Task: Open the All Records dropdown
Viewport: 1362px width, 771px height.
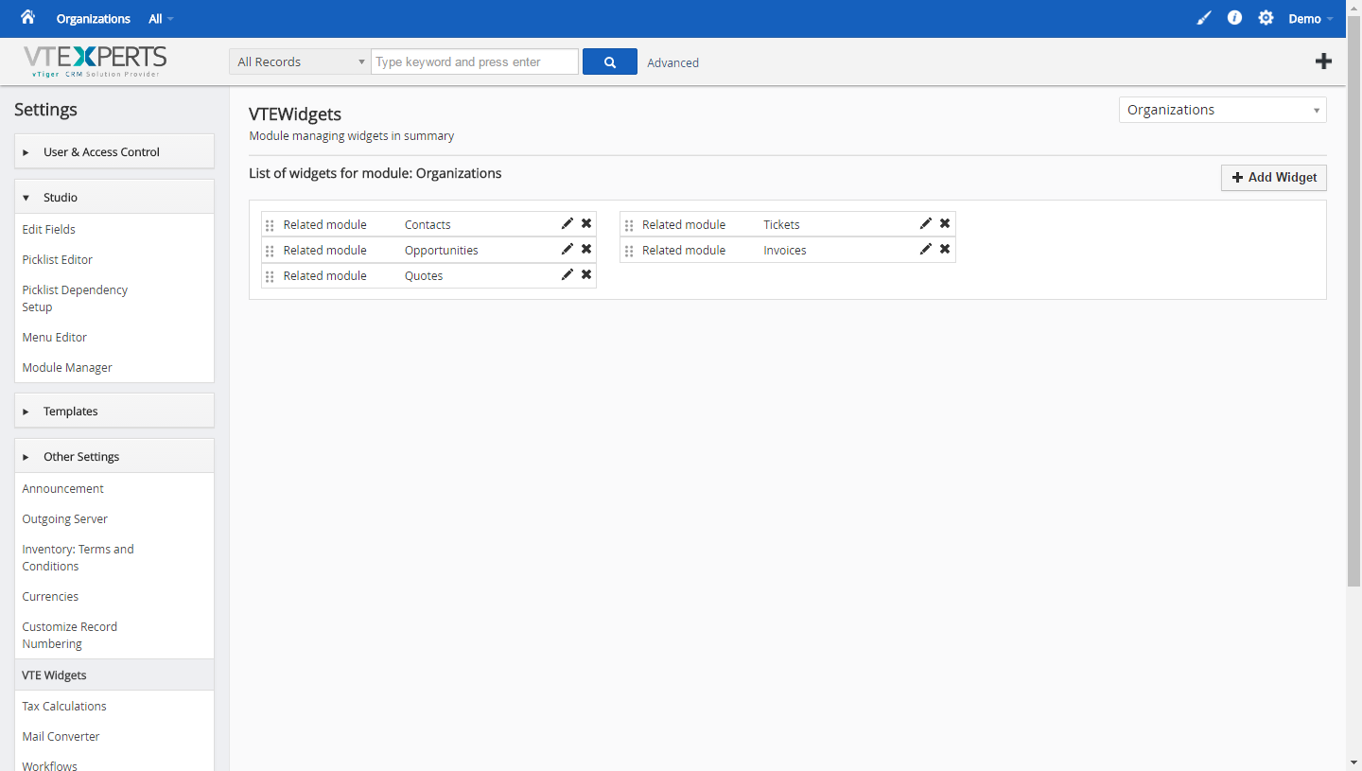Action: 300,61
